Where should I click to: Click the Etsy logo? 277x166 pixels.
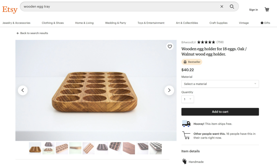(x=10, y=9)
